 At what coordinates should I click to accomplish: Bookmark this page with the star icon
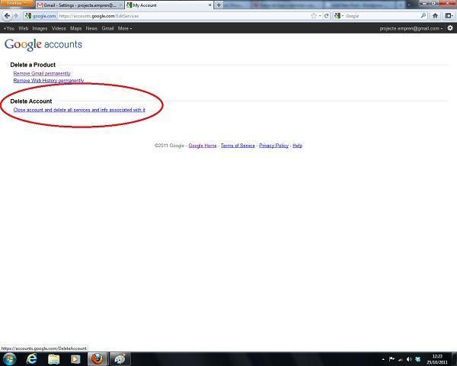(313, 15)
